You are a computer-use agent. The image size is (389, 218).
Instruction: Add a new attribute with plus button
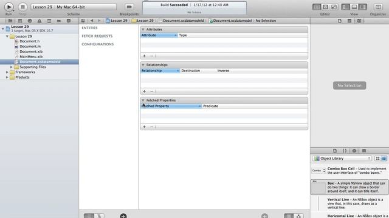tap(145, 56)
